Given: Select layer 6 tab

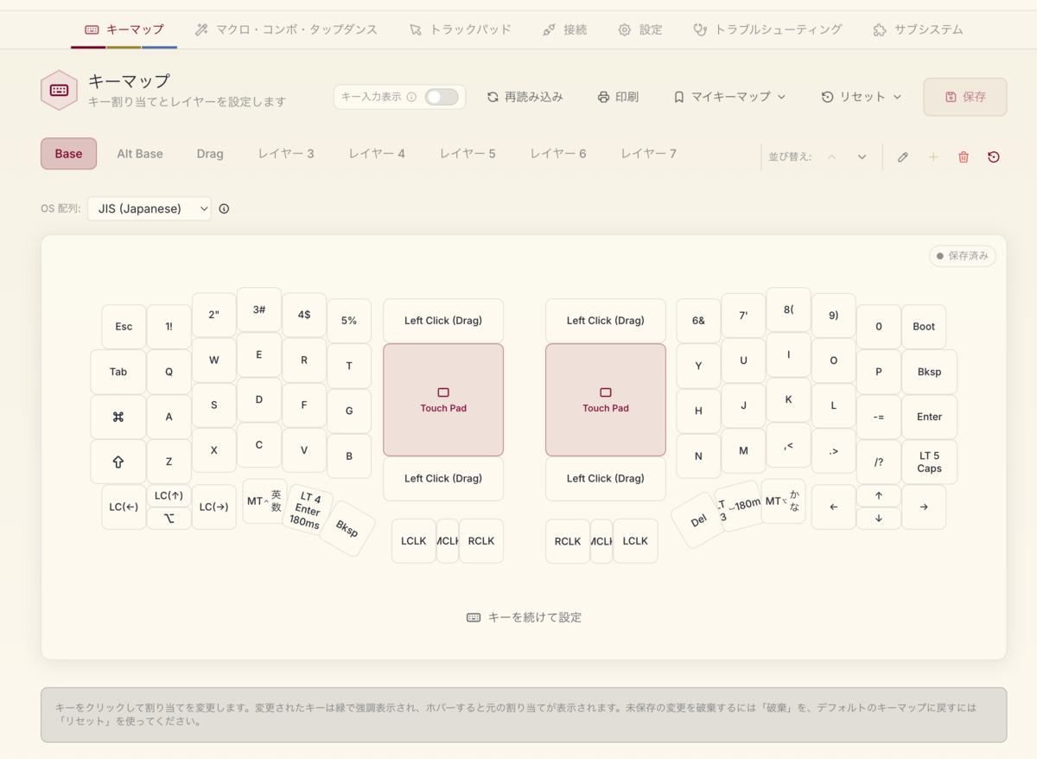Looking at the screenshot, I should coord(558,154).
